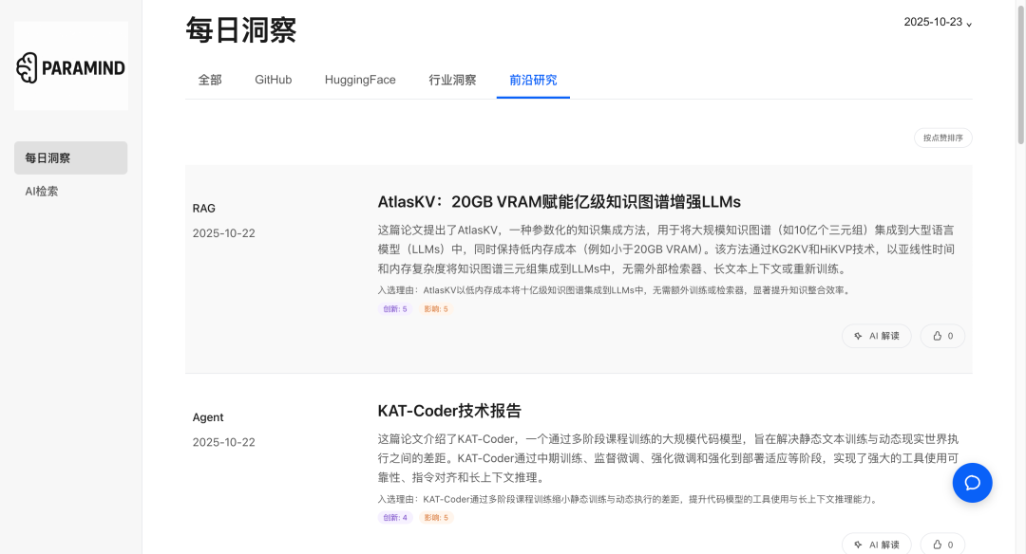Click the sparkle icon on KAT-Coder's AI 解读 button

[x=858, y=545]
